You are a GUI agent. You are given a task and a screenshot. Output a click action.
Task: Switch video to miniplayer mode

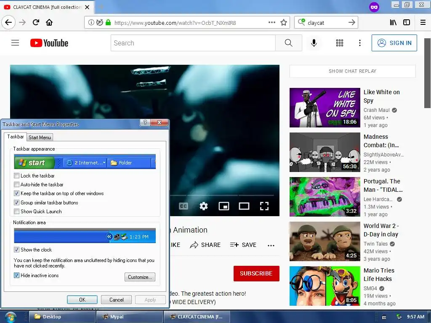point(224,206)
